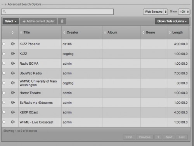Click the WMWC University of Mary Washington title
This screenshot has height=146, width=194.
(38, 83)
